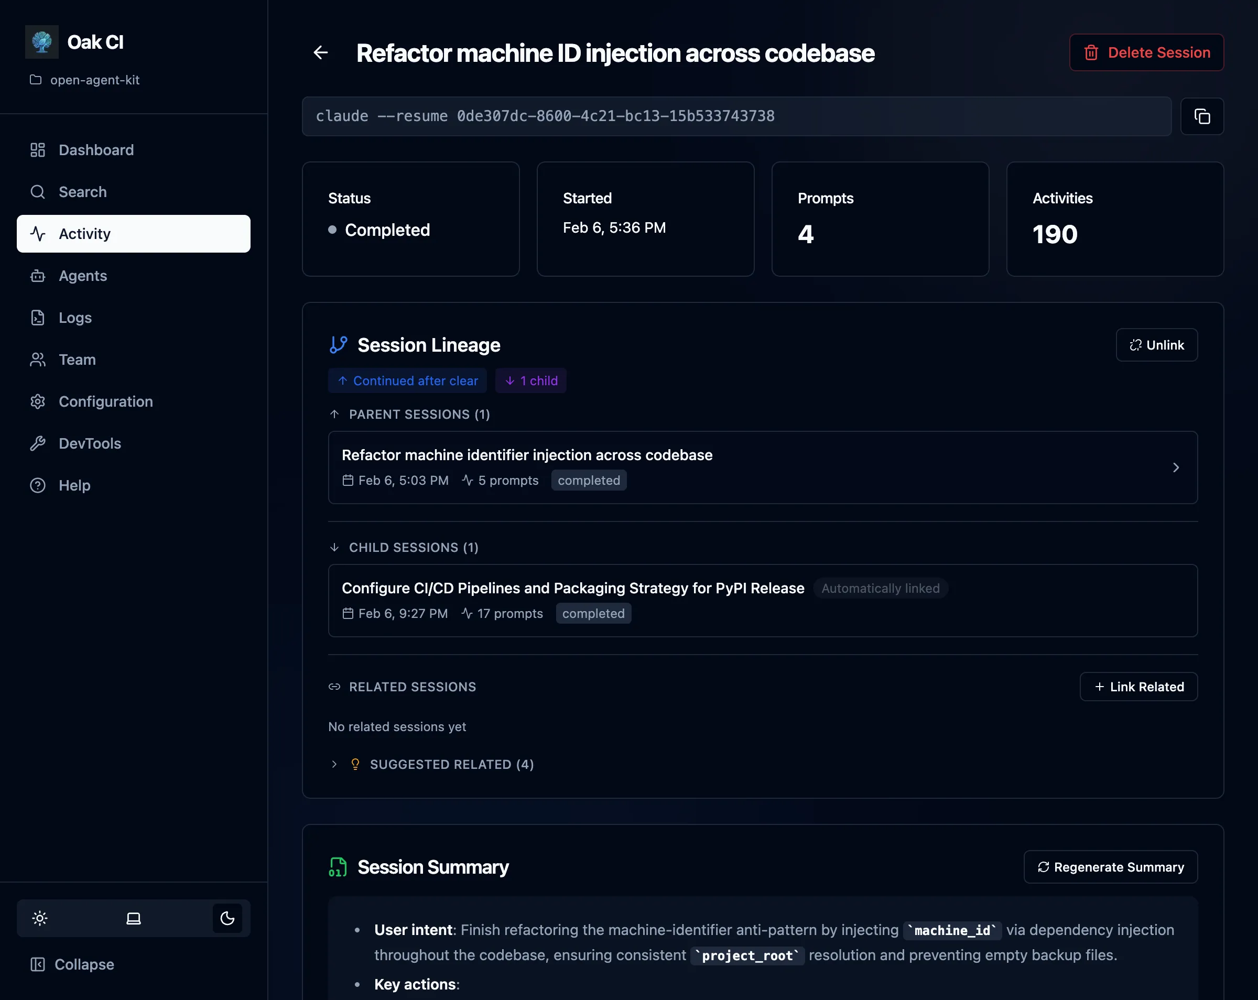Open the Help section
Screen dimensions: 1258x1000
tap(74, 485)
